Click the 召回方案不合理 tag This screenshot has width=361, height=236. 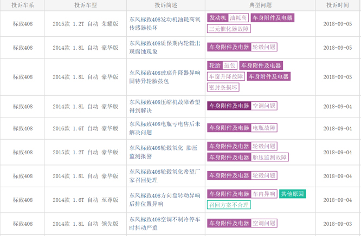(229, 205)
